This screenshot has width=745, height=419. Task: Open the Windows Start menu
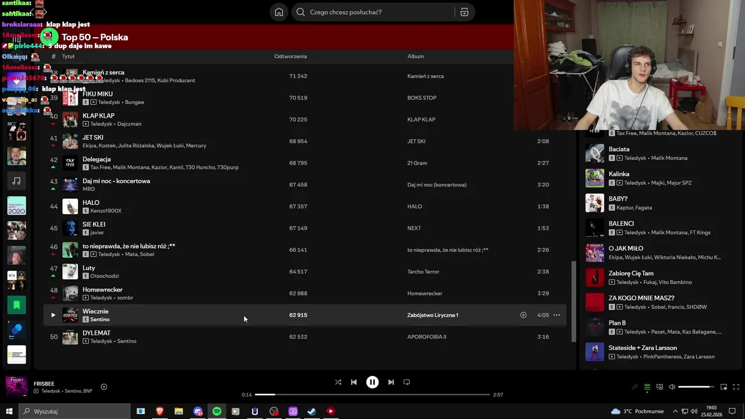pyautogui.click(x=9, y=411)
